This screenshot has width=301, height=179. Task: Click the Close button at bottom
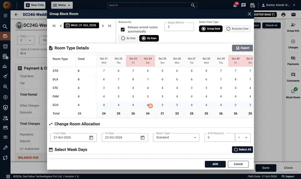(288, 168)
